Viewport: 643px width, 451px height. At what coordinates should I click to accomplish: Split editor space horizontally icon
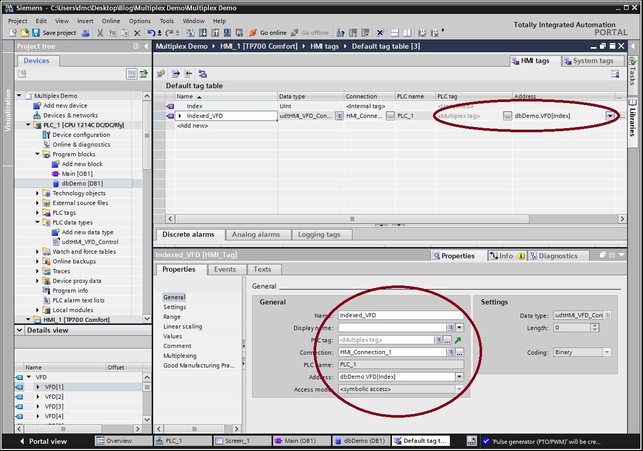pyautogui.click(x=395, y=33)
